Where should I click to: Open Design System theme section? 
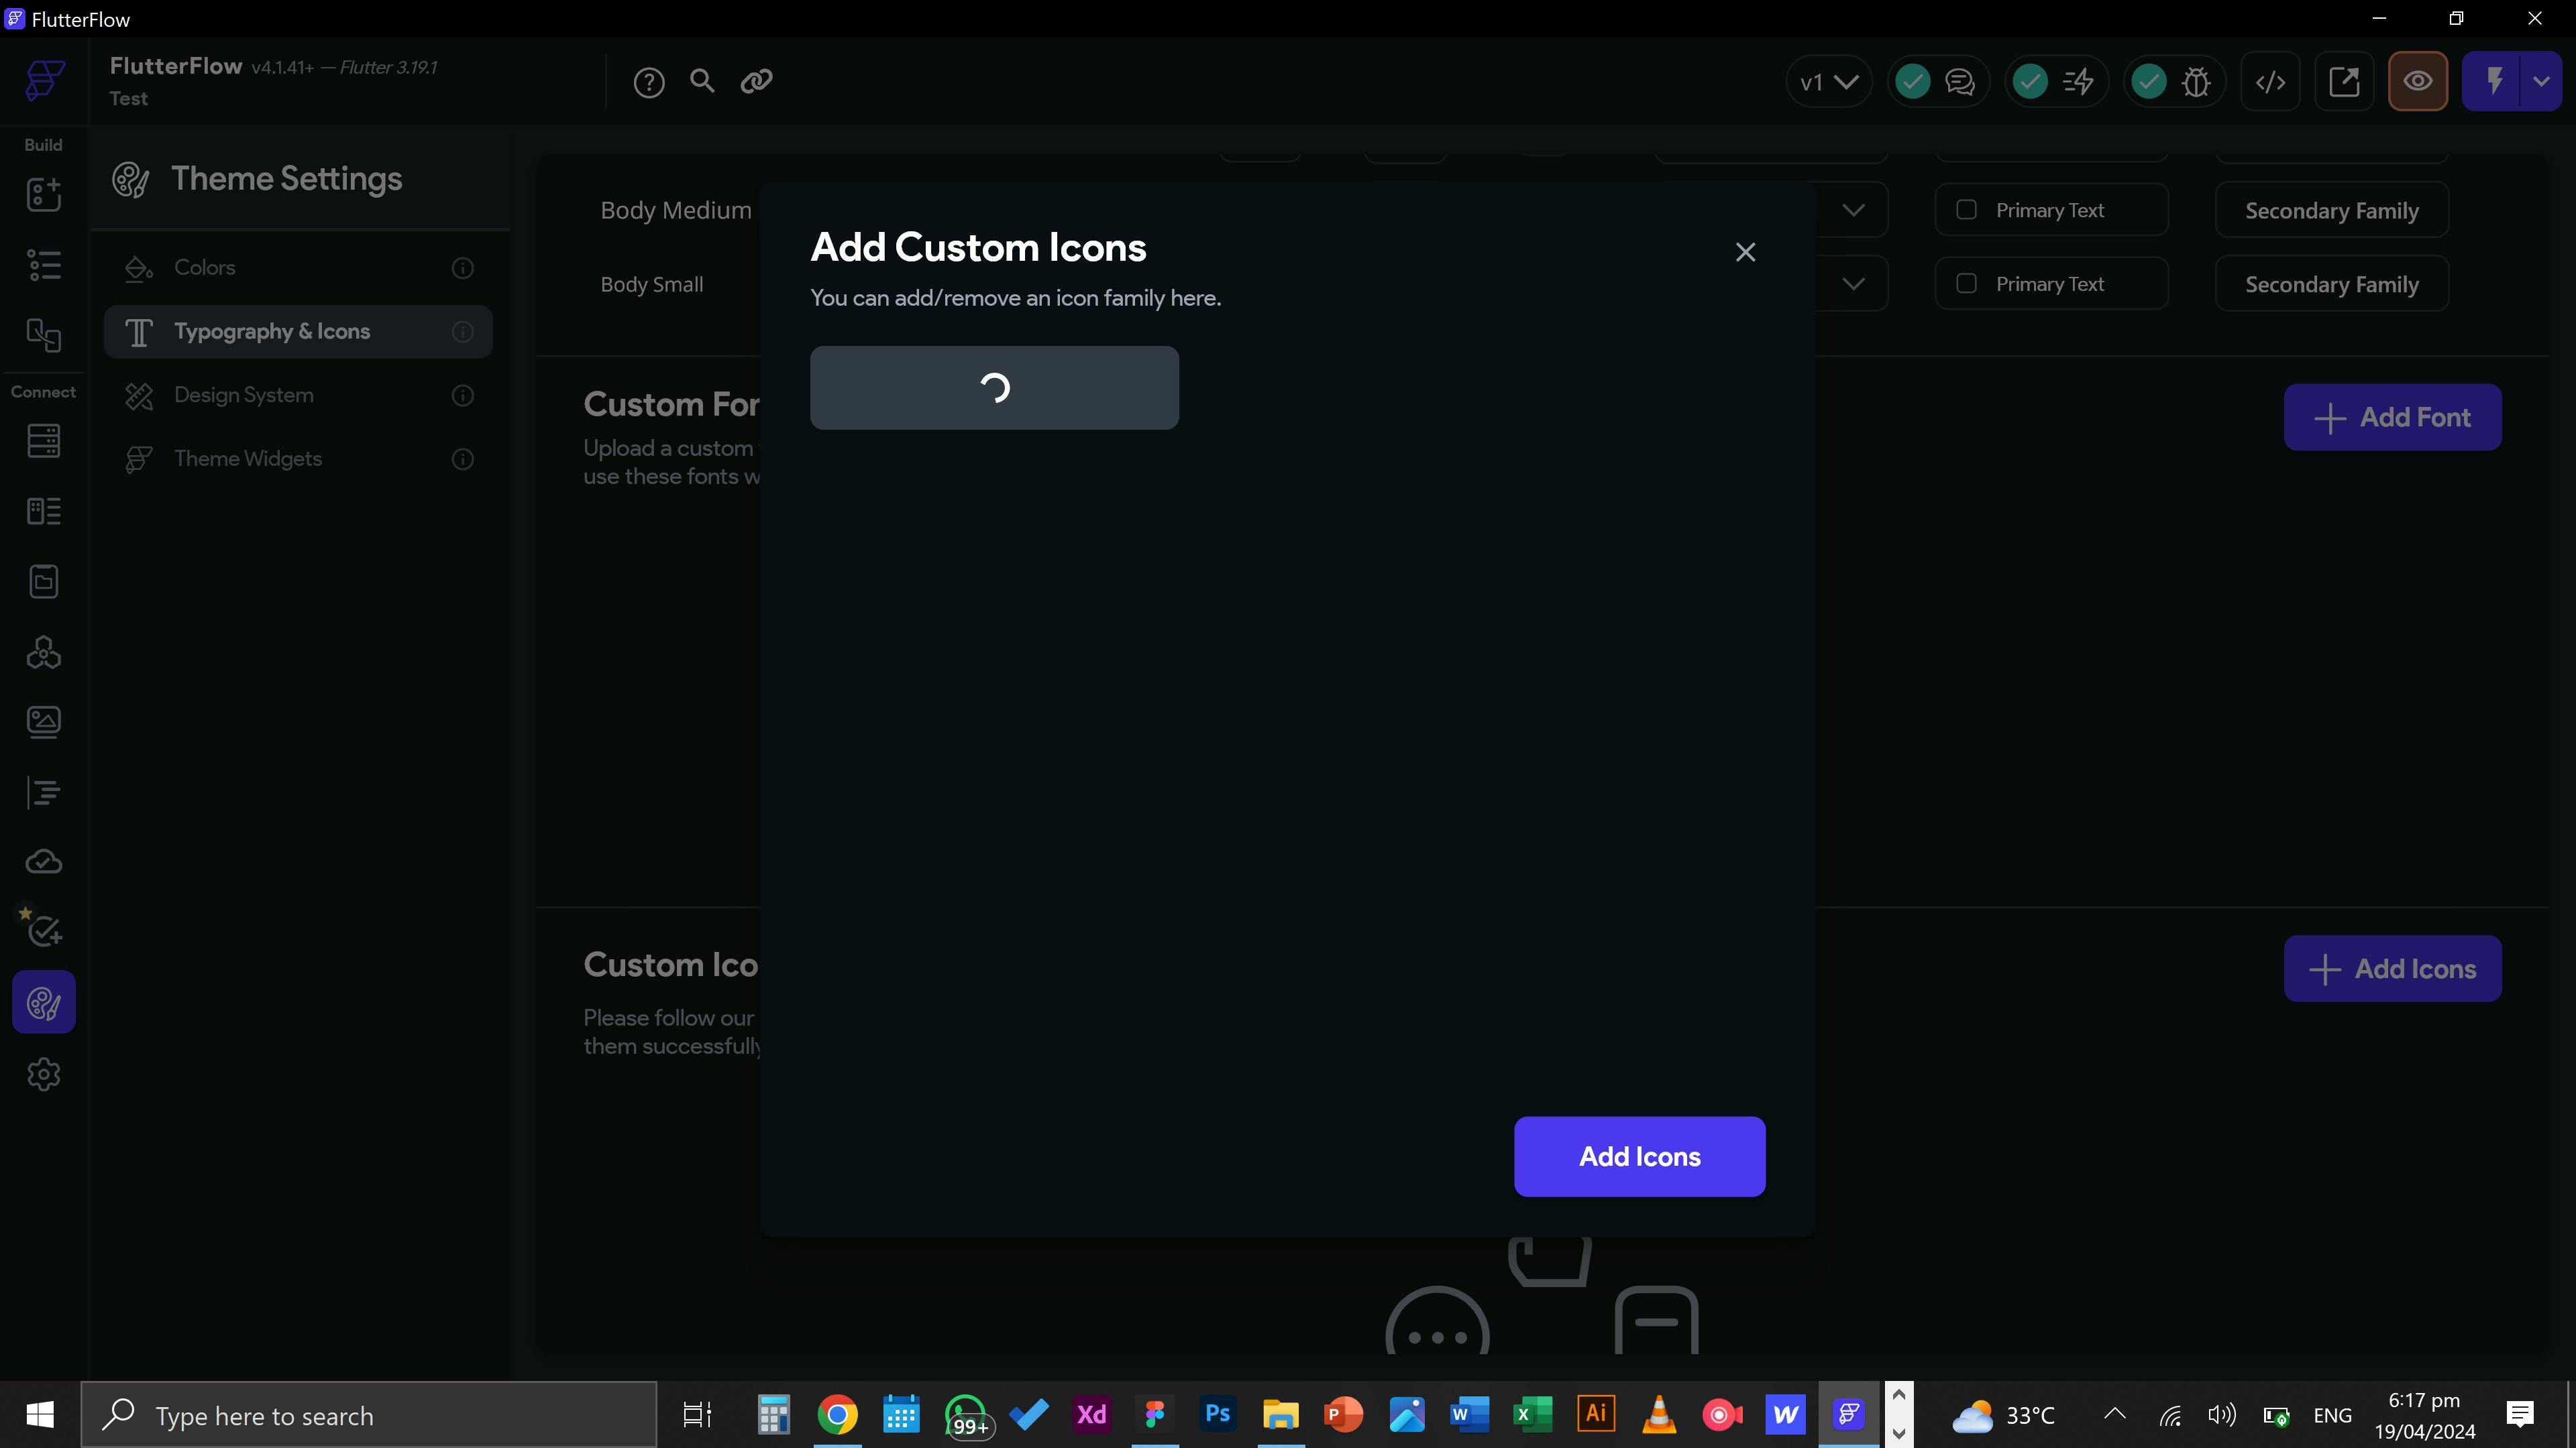click(244, 395)
